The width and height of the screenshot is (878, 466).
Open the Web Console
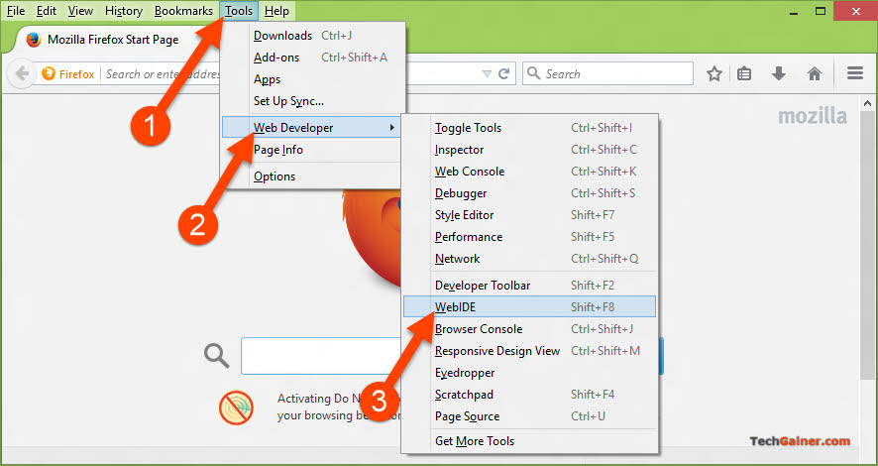click(x=530, y=172)
